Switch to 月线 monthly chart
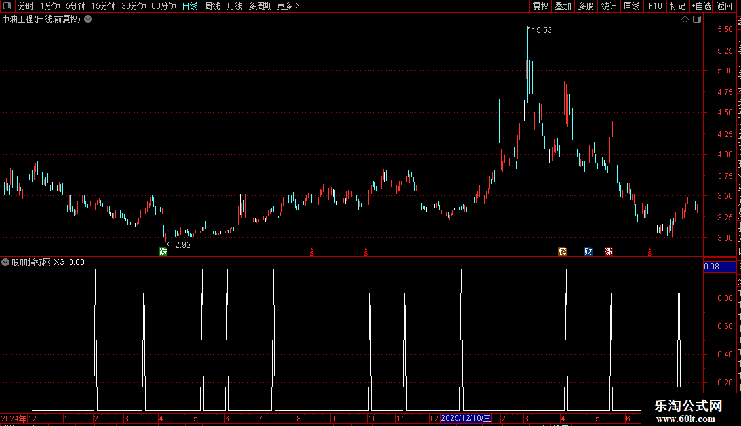Screen dimensions: 741x426 click(x=234, y=6)
